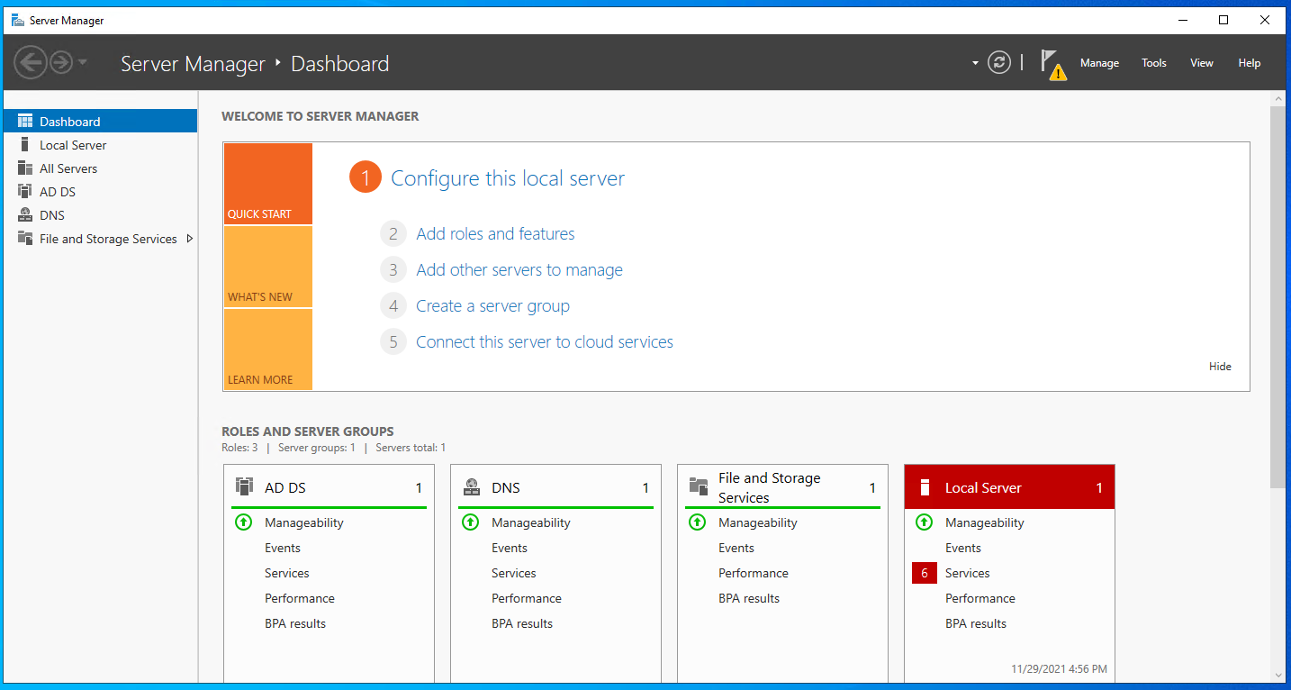Click the DNS sidebar icon

(25, 215)
